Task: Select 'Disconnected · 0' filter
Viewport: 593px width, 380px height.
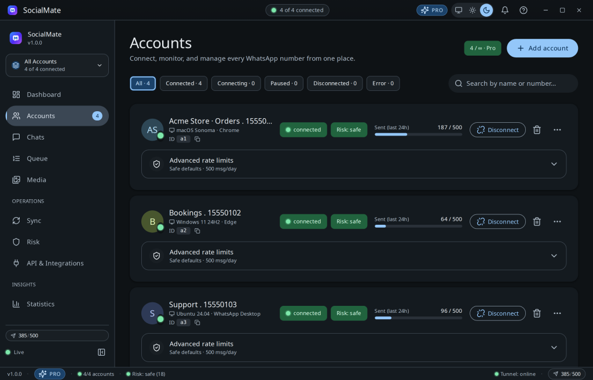Action: pyautogui.click(x=335, y=83)
